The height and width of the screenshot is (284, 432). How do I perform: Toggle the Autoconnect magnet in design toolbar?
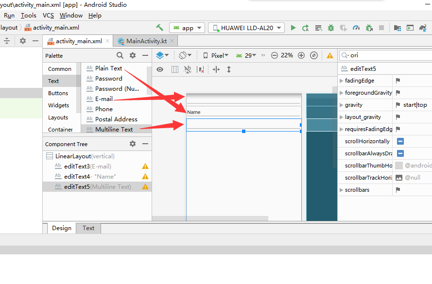click(187, 69)
